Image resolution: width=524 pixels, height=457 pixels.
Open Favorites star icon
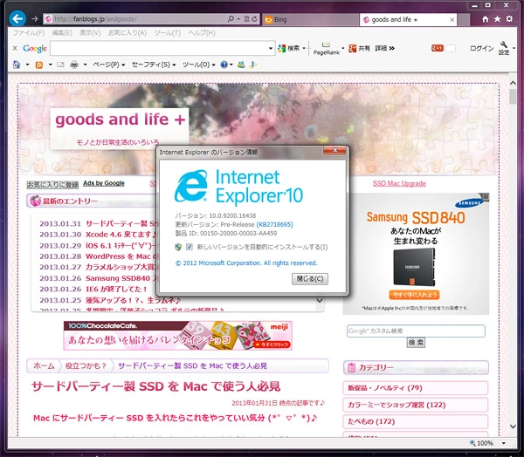coord(497,19)
